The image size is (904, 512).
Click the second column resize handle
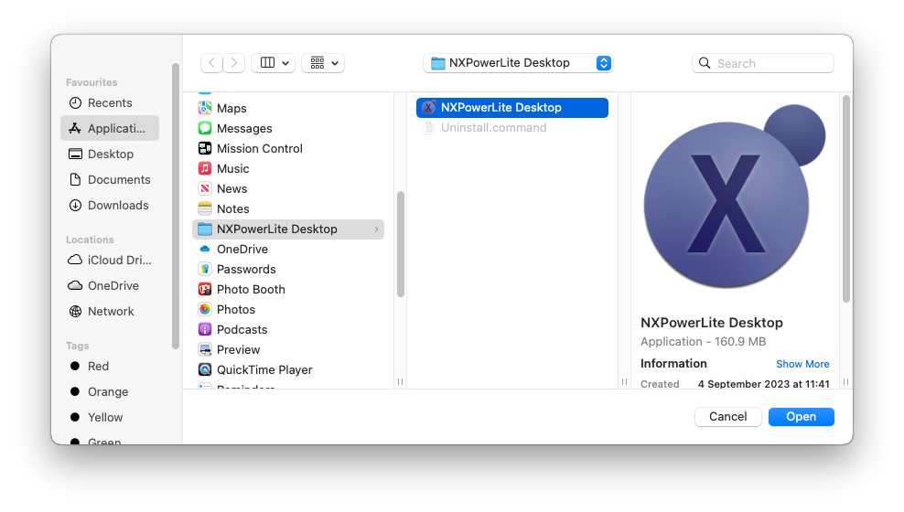click(624, 382)
